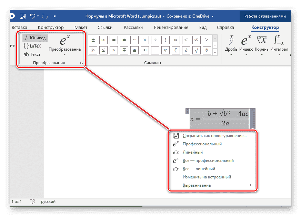Image resolution: width=301 pixels, height=217 pixels.
Task: Click the Save icon in Quick Access Toolbar
Action: tap(23, 16)
